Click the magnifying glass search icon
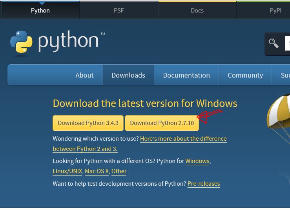The image size is (290, 210). point(274,43)
